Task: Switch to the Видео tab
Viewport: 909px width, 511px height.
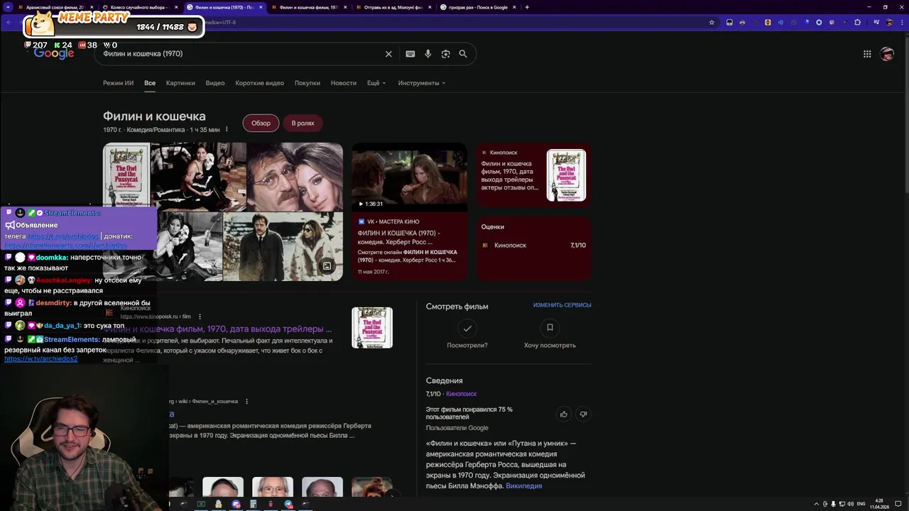Action: (x=215, y=83)
